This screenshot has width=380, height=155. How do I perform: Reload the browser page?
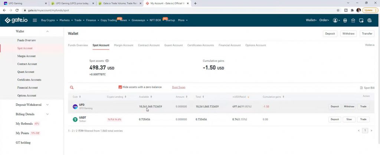(x=17, y=10)
